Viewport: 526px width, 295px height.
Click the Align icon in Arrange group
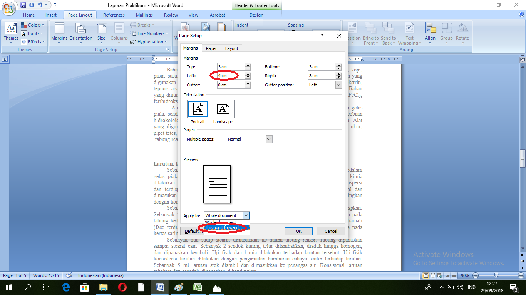click(x=430, y=29)
